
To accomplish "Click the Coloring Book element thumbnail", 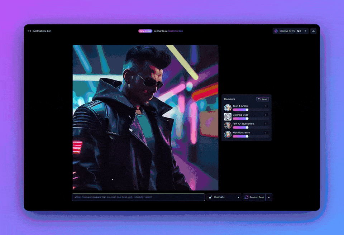I will click(x=228, y=117).
